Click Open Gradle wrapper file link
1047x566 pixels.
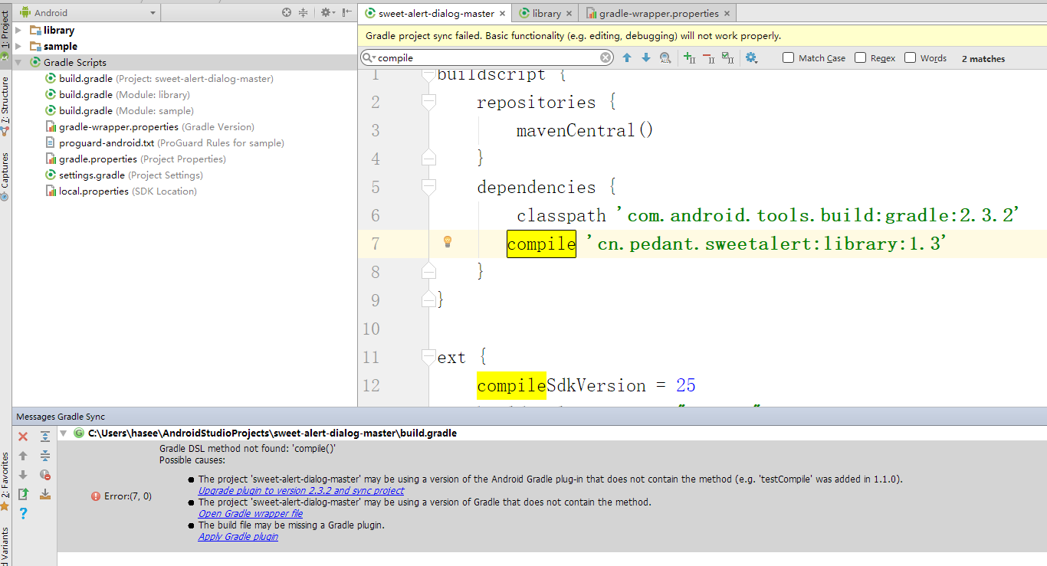251,513
